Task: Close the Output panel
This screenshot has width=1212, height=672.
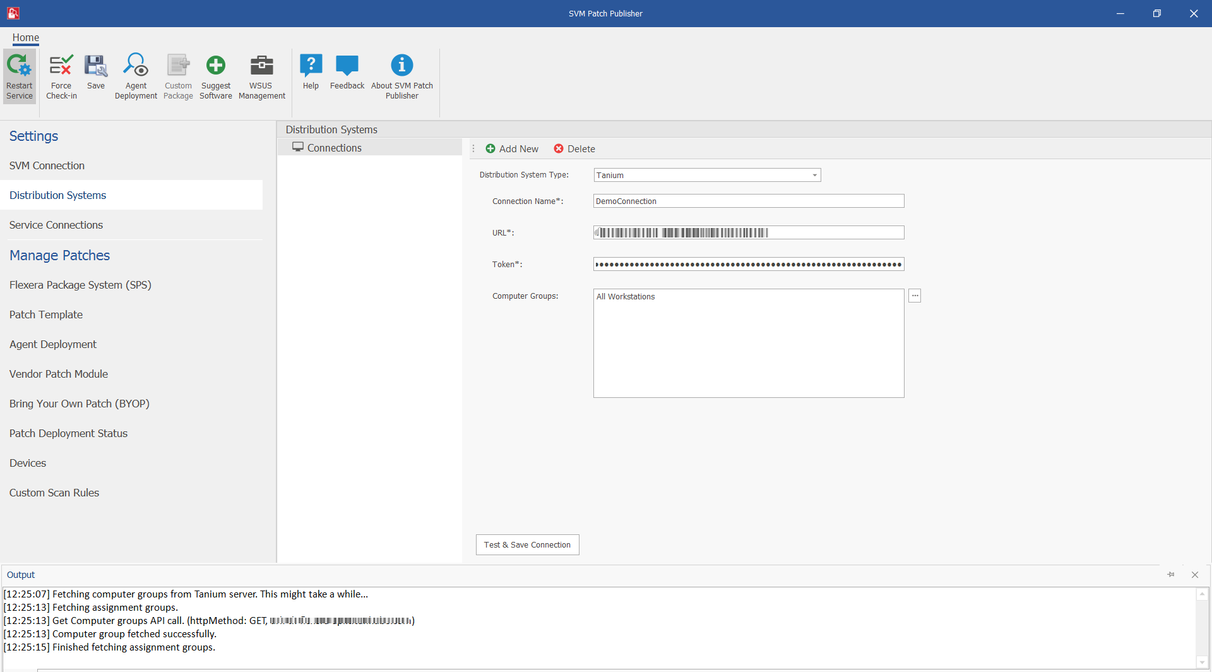Action: (1195, 575)
